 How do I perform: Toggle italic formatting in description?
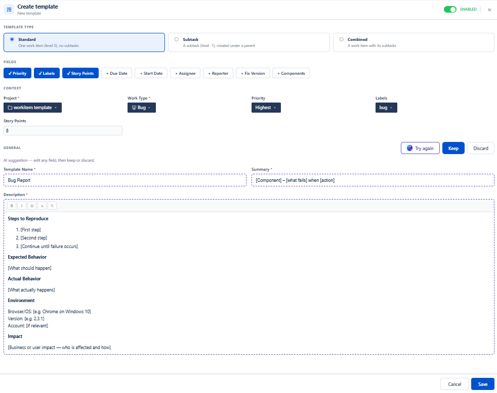coord(22,206)
